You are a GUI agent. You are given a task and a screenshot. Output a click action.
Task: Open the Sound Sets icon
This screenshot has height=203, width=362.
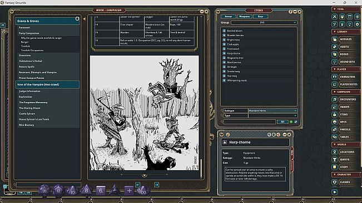click(x=335, y=62)
